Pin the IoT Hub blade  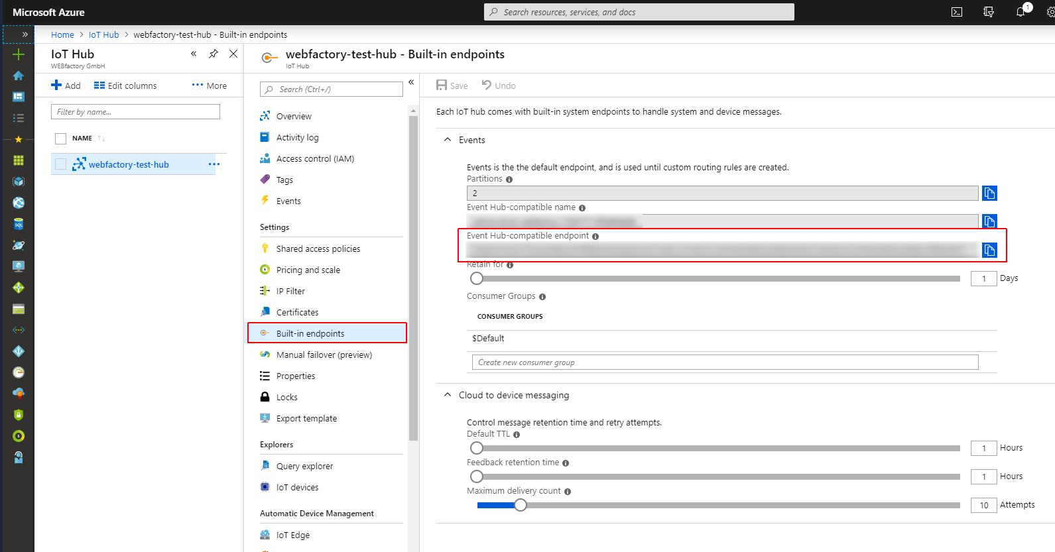coord(214,54)
